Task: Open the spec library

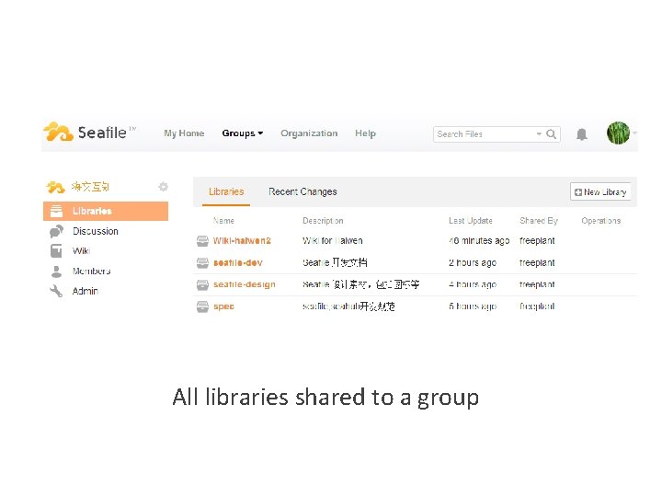Action: click(x=223, y=306)
